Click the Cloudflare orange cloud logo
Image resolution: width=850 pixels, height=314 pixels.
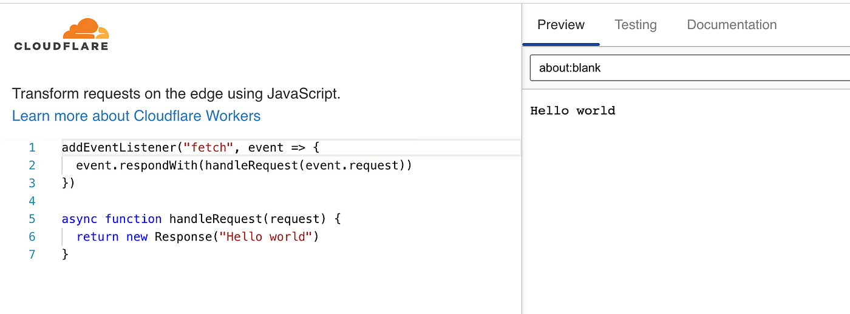[x=86, y=28]
